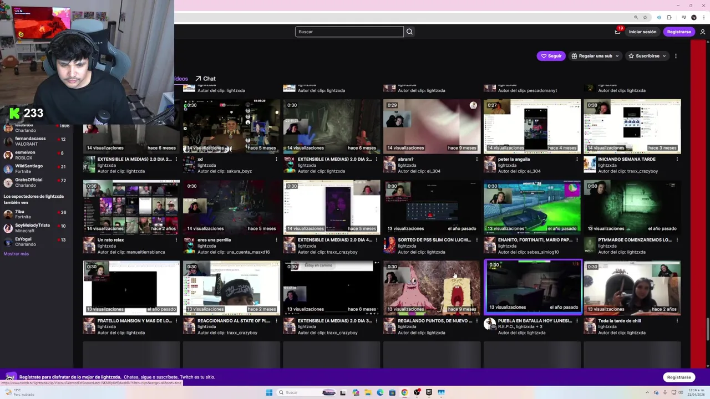
Task: Open options menu for 'peter la anguila' clip
Action: (x=577, y=159)
